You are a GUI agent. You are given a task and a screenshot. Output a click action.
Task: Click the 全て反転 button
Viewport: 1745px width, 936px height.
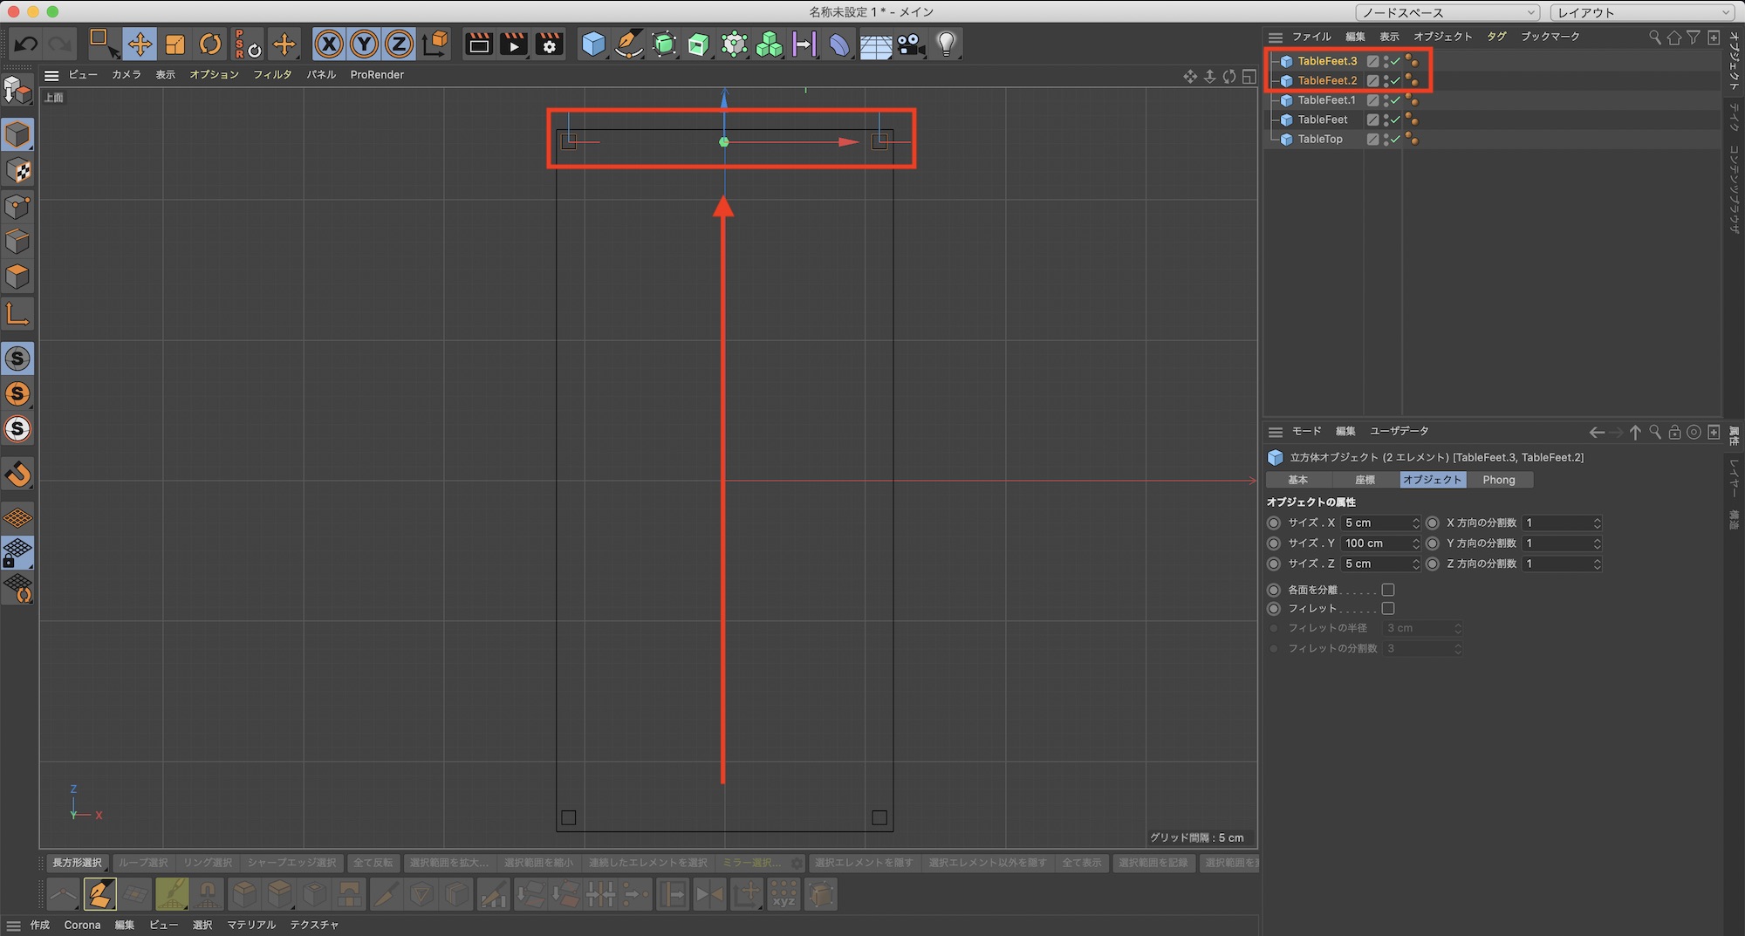(373, 863)
